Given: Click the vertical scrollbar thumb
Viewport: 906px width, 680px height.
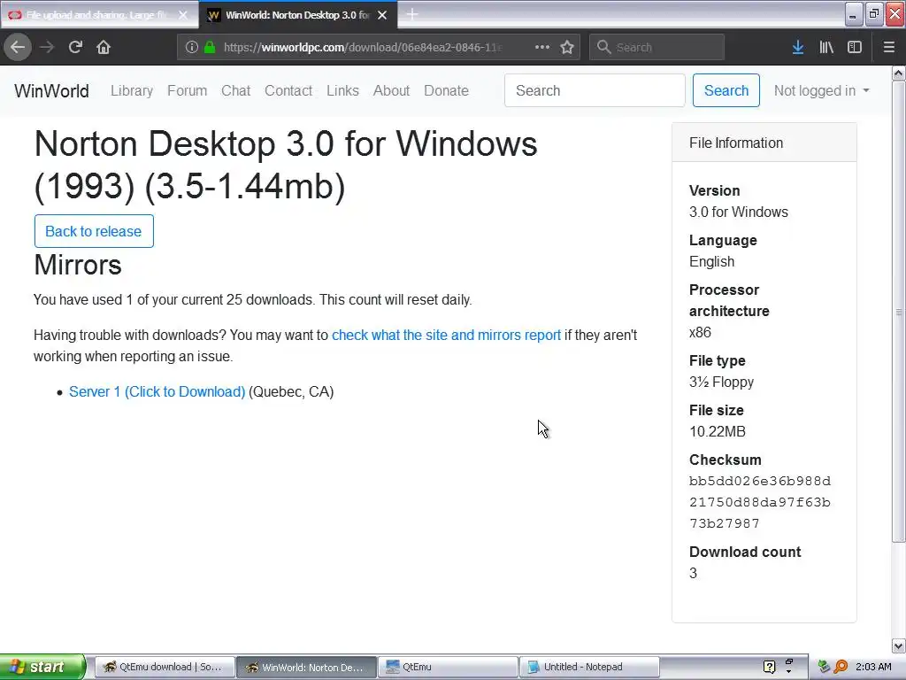Looking at the screenshot, I should tap(899, 312).
